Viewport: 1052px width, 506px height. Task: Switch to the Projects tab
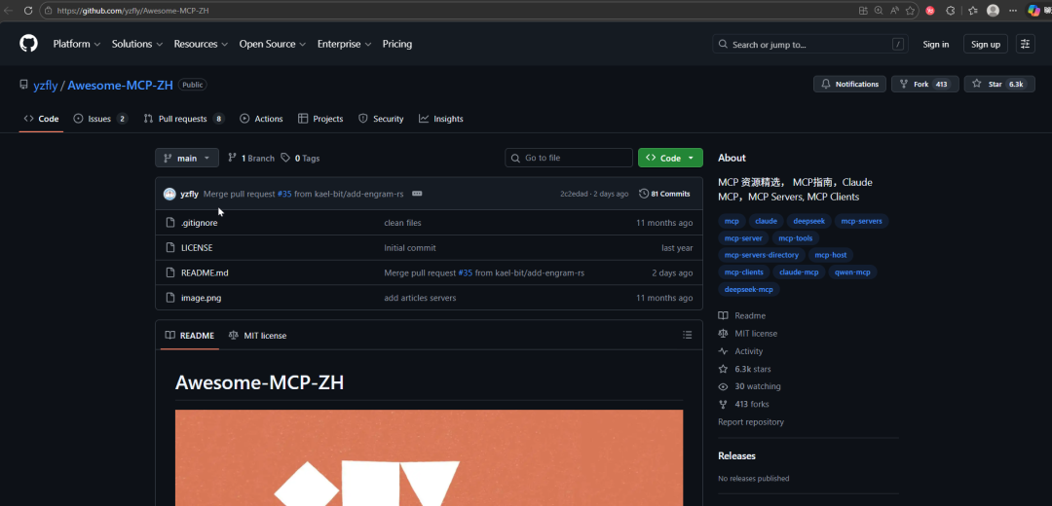[x=320, y=119]
